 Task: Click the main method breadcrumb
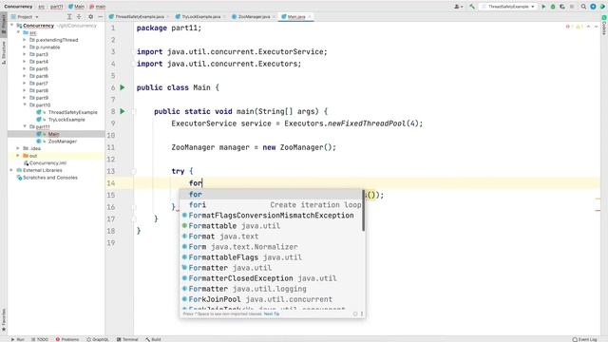[98, 7]
